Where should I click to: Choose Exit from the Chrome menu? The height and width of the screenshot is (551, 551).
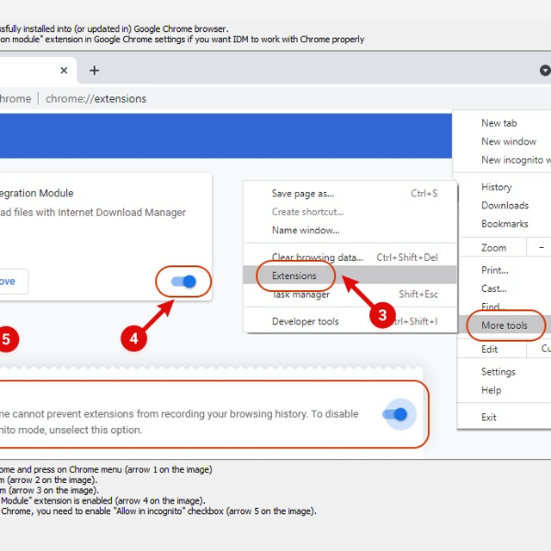click(x=489, y=417)
